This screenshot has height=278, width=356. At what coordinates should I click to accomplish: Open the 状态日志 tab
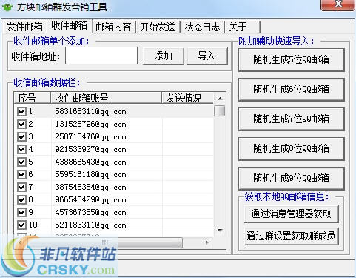click(202, 27)
